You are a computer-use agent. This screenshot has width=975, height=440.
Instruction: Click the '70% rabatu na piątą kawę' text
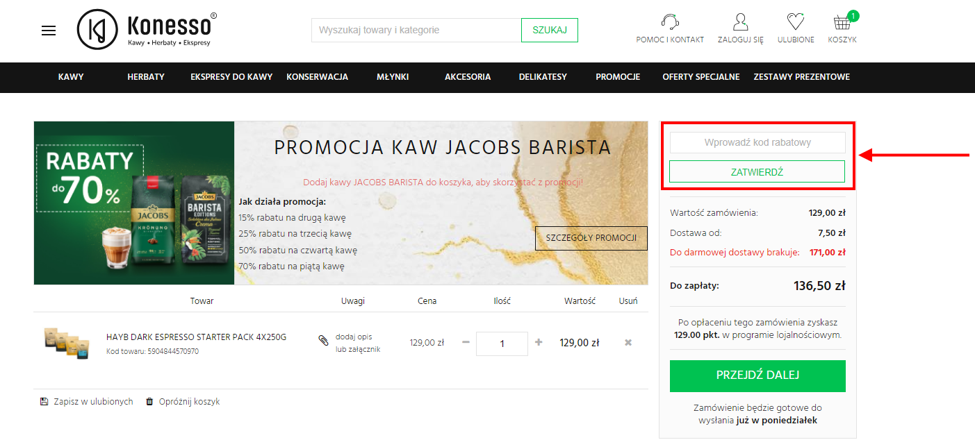pyautogui.click(x=291, y=266)
